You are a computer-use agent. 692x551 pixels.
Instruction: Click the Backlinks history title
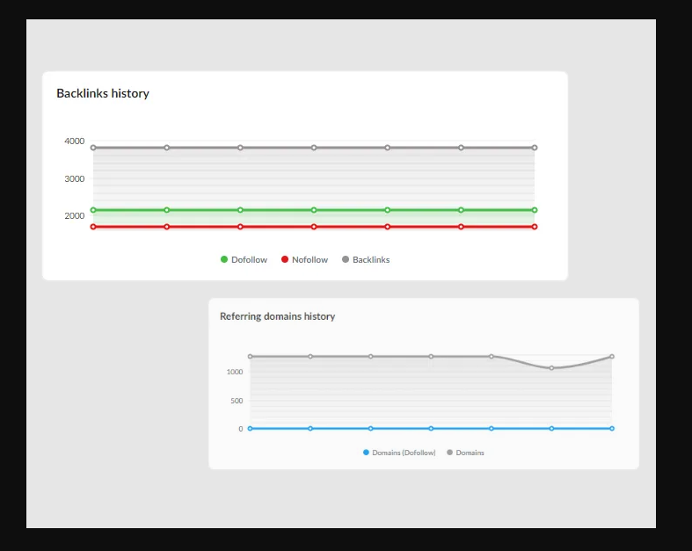pyautogui.click(x=103, y=93)
